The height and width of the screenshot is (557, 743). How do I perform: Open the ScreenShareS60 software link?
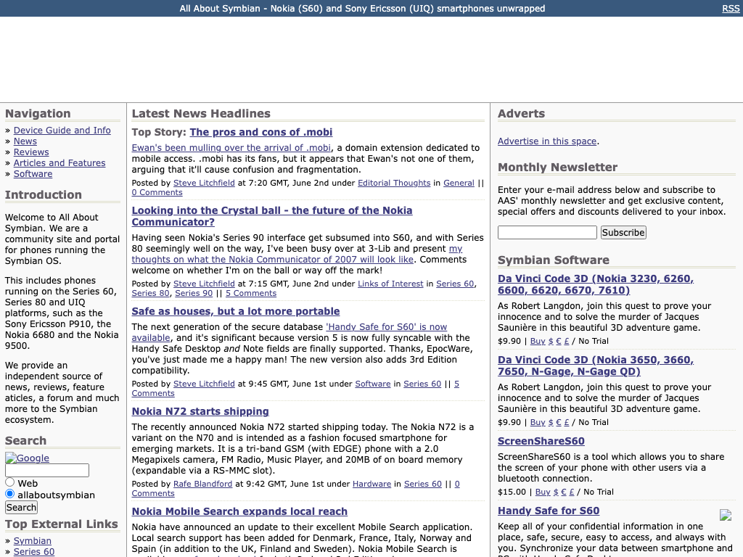pos(541,441)
